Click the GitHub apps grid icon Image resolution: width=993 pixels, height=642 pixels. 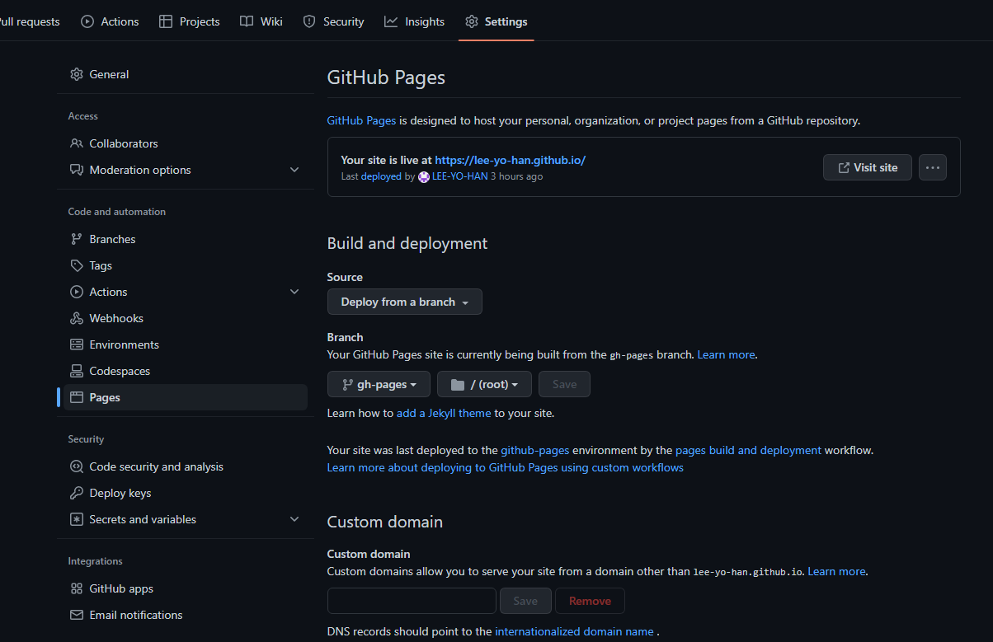pos(77,588)
